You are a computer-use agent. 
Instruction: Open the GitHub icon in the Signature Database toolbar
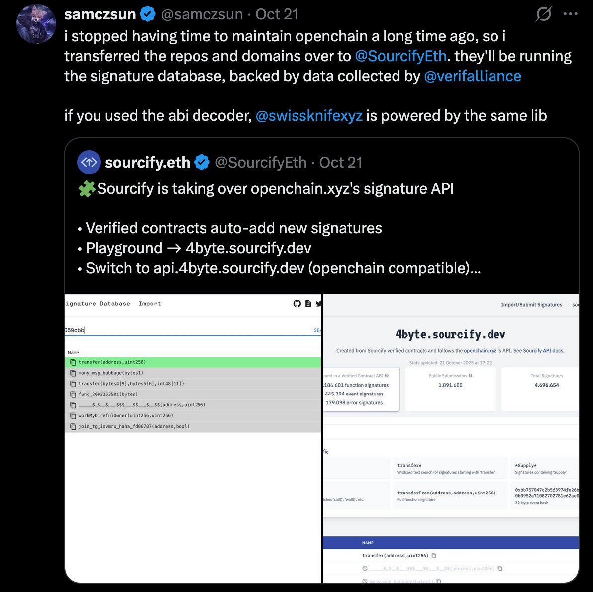click(x=297, y=303)
